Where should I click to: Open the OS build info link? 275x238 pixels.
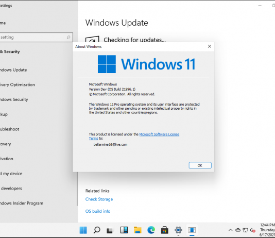pyautogui.click(x=98, y=211)
